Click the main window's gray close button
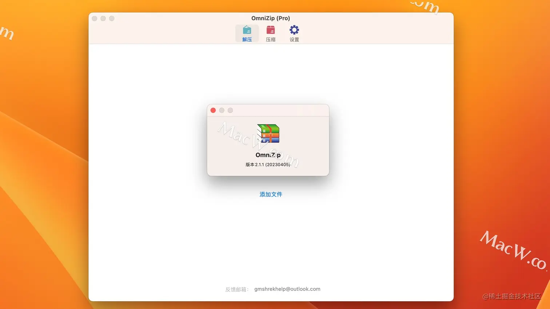Viewport: 550px width, 309px height. pyautogui.click(x=95, y=19)
